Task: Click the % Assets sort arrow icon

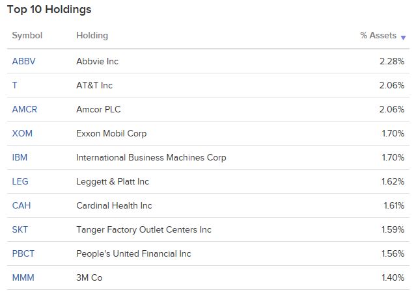Action: tap(403, 38)
